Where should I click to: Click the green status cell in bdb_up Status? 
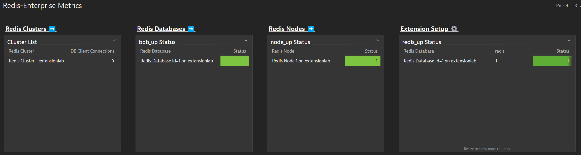click(235, 61)
